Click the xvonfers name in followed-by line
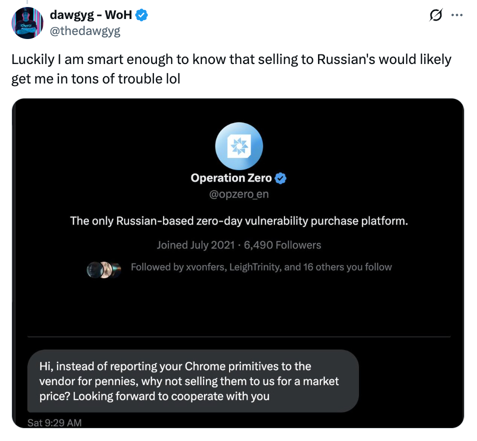The image size is (477, 441). [x=207, y=267]
